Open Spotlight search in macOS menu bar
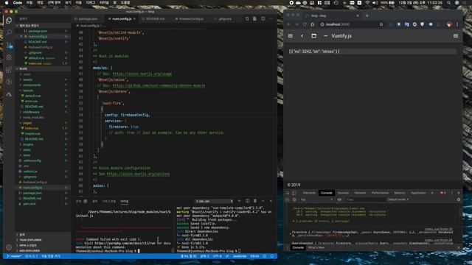The width and height of the screenshot is (472, 265). (x=448, y=3)
